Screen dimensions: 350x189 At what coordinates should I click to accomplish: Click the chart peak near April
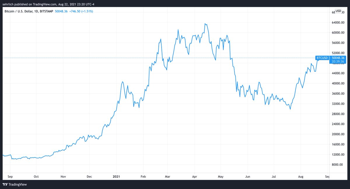point(206,23)
